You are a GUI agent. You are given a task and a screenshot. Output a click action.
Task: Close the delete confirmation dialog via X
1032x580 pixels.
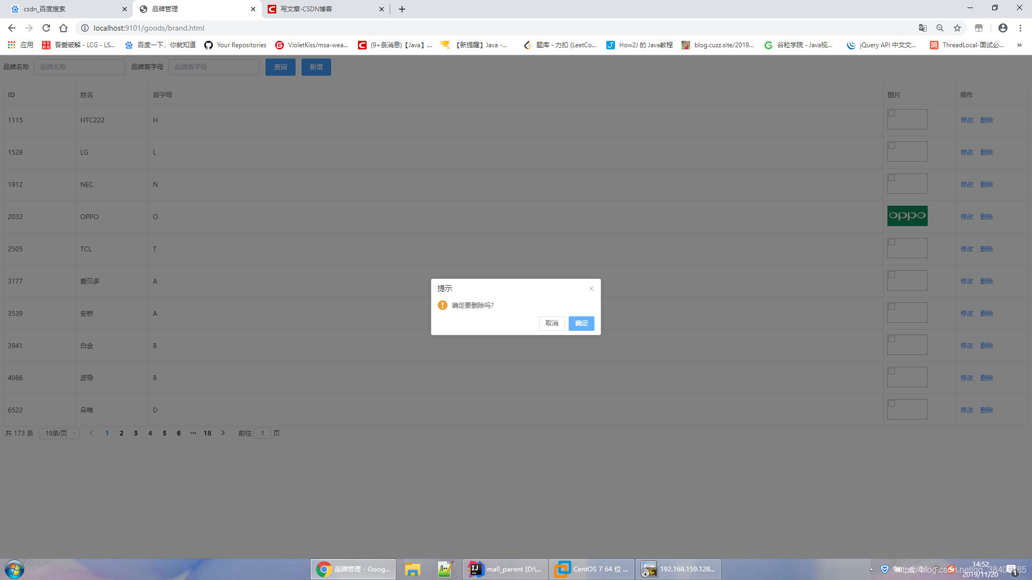591,288
